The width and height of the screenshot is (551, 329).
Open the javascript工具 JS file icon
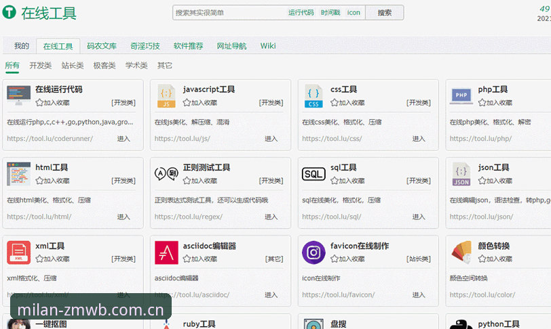pyautogui.click(x=166, y=95)
